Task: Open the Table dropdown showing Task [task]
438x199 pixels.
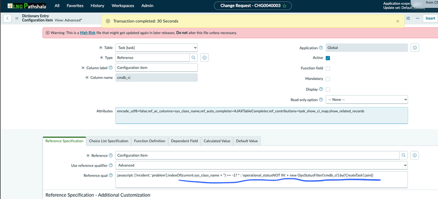Action: (x=157, y=48)
